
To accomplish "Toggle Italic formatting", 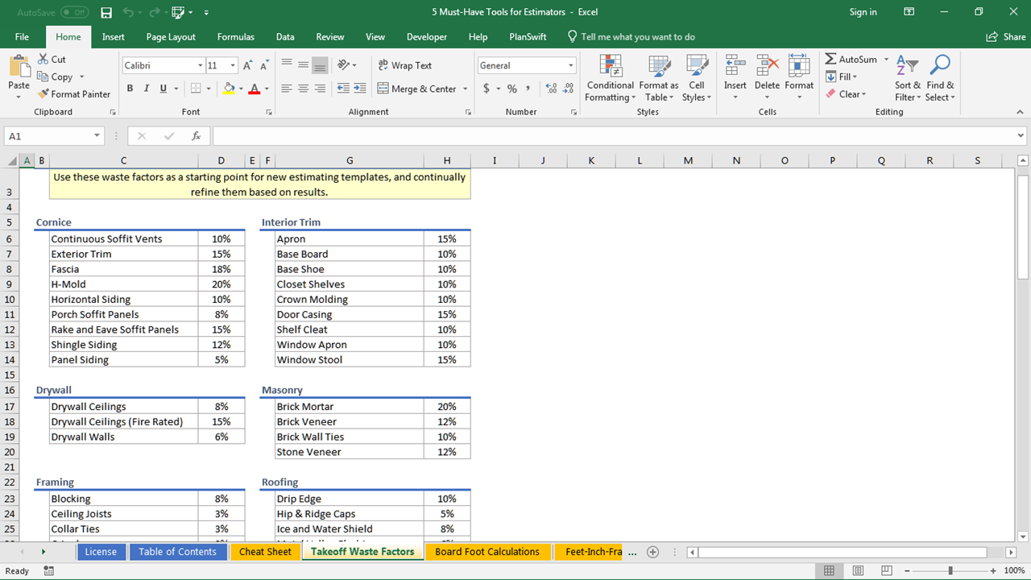I will [x=147, y=89].
